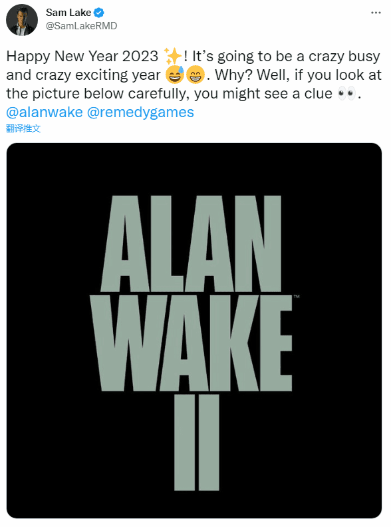Click the beaming grin emoji before Why
The image size is (391, 527).
pyautogui.click(x=195, y=75)
